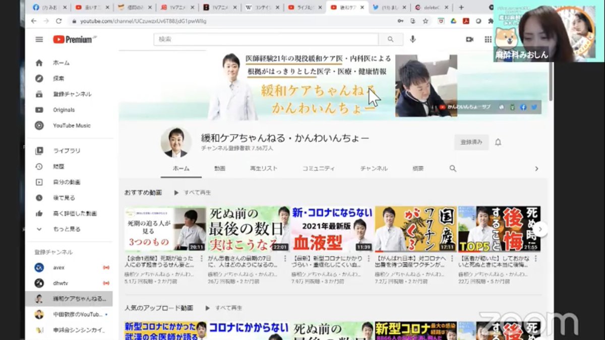
Task: Switch to the チャンネル tab
Action: point(374,169)
